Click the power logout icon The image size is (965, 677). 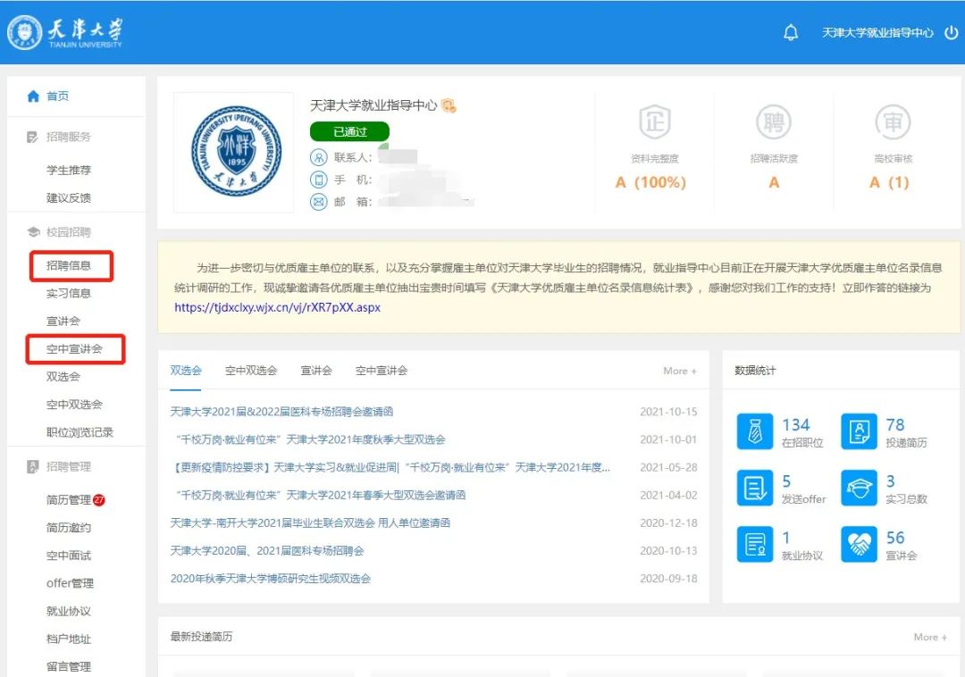tap(951, 33)
